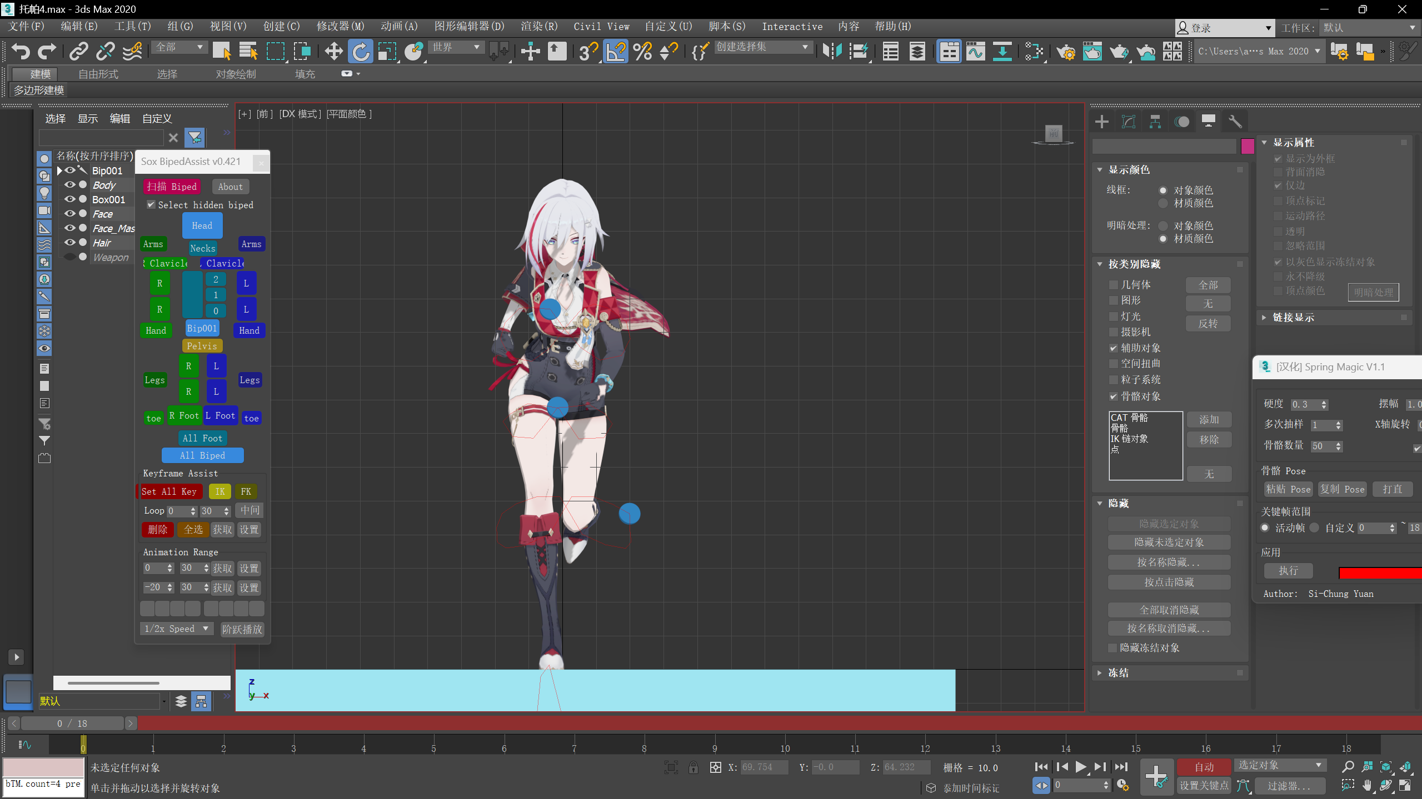Open the Utilities wrench panel tab
Image resolution: width=1422 pixels, height=799 pixels.
[1235, 121]
